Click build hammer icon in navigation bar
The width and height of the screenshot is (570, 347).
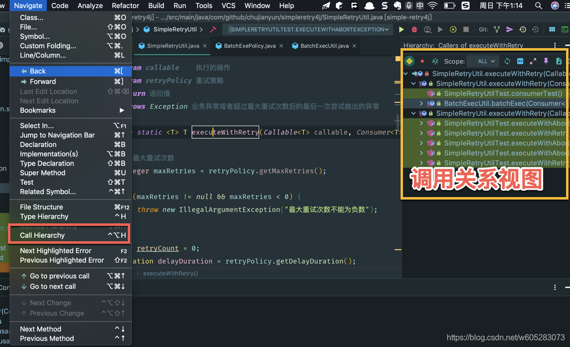point(213,29)
